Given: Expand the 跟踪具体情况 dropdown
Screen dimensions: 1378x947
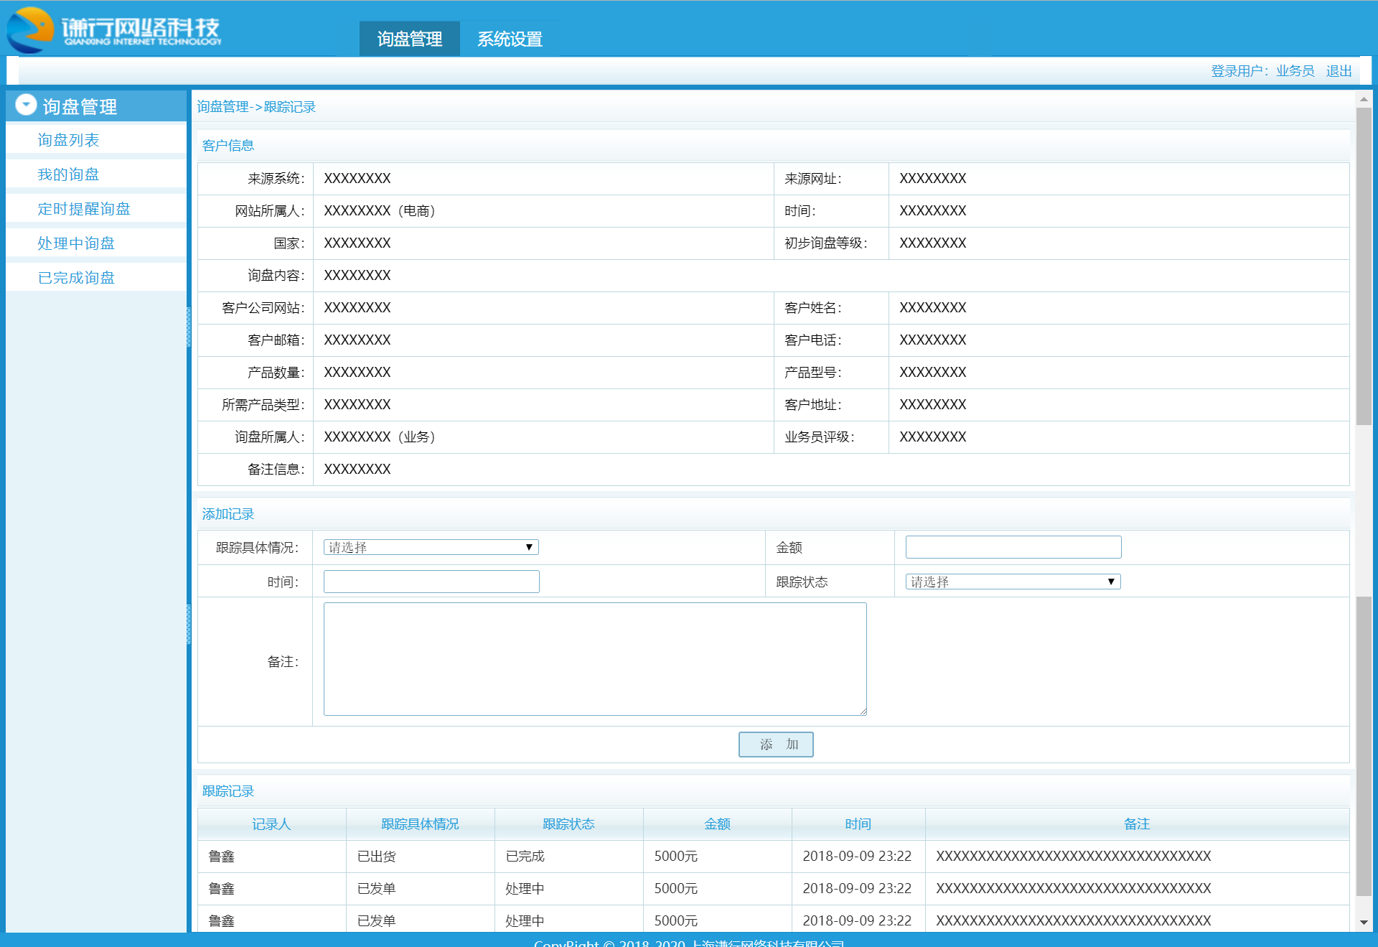Looking at the screenshot, I should click(431, 547).
